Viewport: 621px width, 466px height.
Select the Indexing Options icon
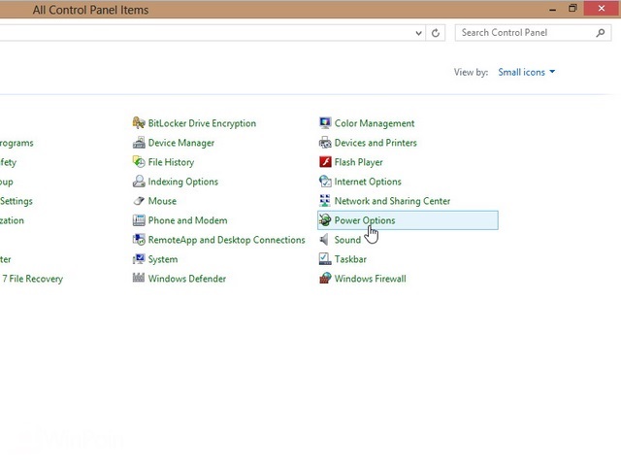pyautogui.click(x=139, y=182)
